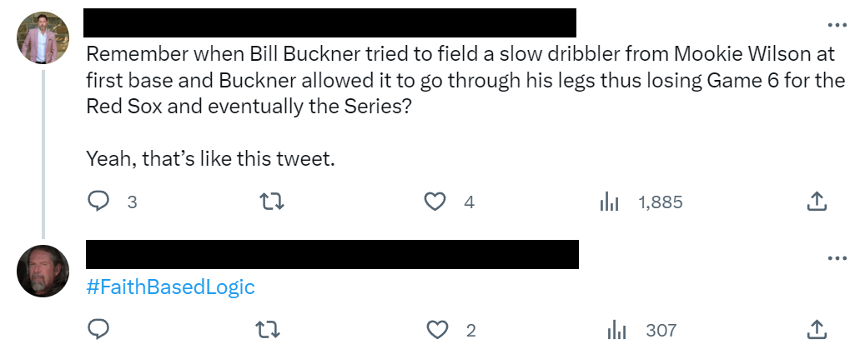Click the redacted name on first tweet
Screen dimensions: 865x354
point(330,22)
